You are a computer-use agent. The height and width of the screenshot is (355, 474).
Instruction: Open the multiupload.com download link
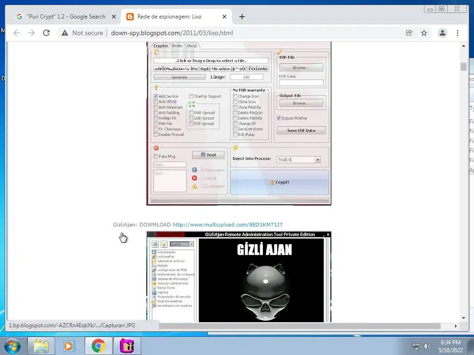coord(227,225)
